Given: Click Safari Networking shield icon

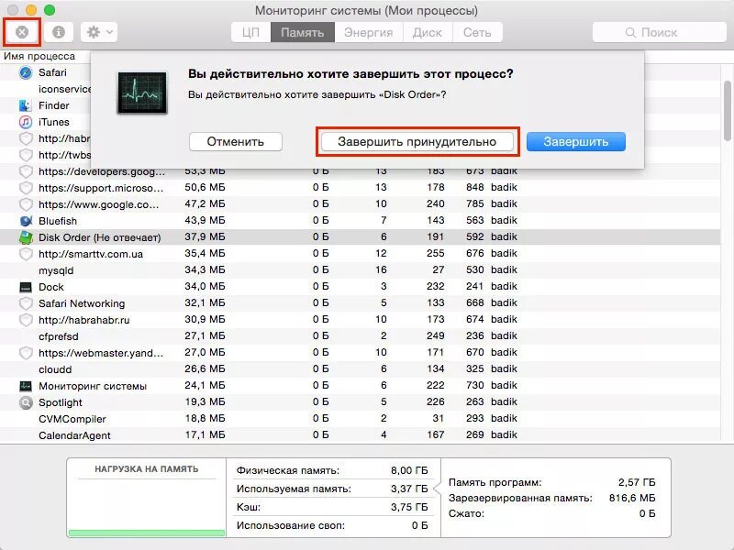Looking at the screenshot, I should (x=26, y=303).
